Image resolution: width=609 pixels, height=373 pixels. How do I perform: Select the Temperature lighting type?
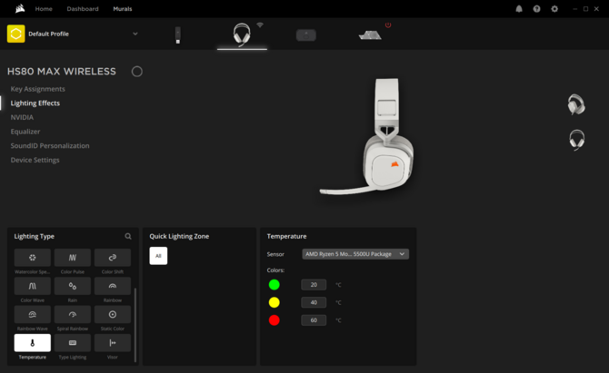pyautogui.click(x=32, y=343)
